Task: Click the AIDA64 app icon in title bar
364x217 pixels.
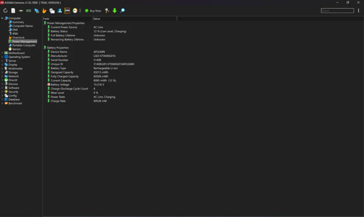Action: 2,3
